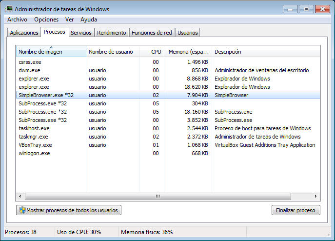Sort by Descripción column header

(x=266, y=52)
